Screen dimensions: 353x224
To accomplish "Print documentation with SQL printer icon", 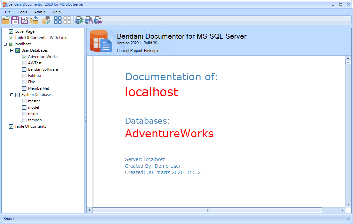I will point(98,20).
